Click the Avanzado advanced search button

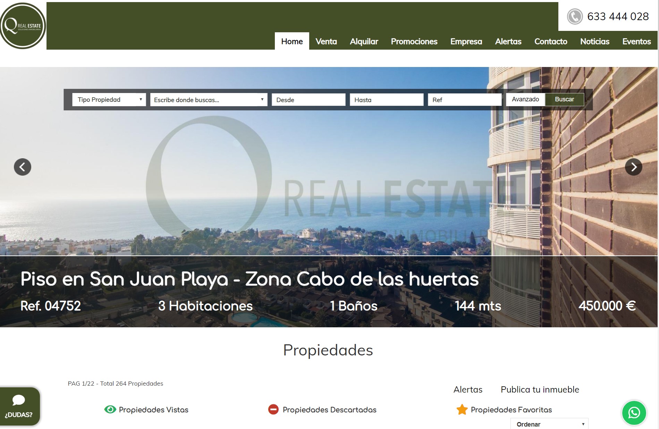[525, 99]
